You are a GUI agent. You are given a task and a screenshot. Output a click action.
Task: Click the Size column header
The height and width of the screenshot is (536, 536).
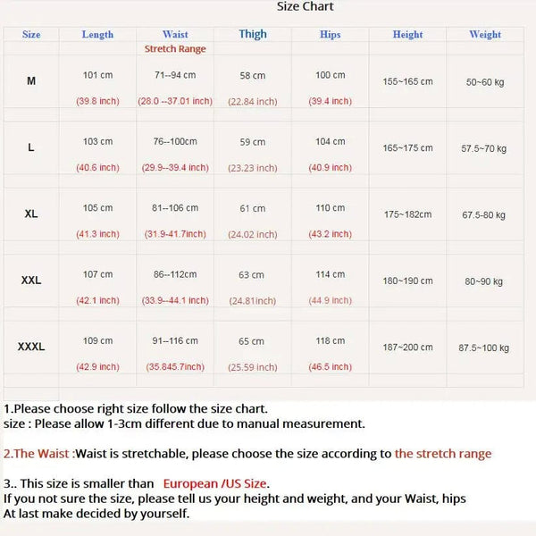[x=31, y=35]
